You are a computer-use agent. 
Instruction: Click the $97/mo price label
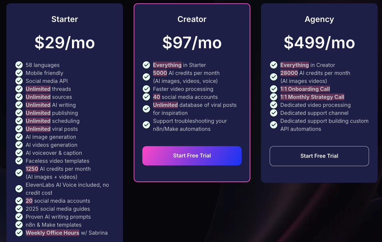[192, 43]
